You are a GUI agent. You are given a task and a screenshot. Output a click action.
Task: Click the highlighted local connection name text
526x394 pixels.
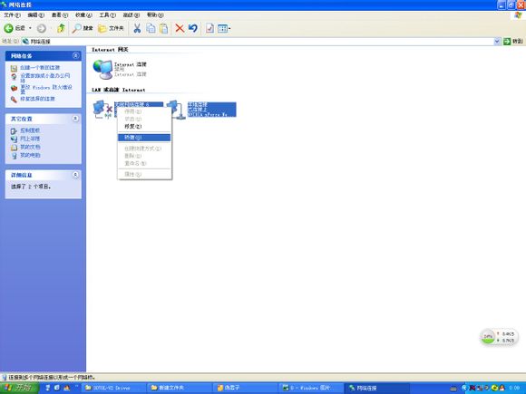[198, 104]
